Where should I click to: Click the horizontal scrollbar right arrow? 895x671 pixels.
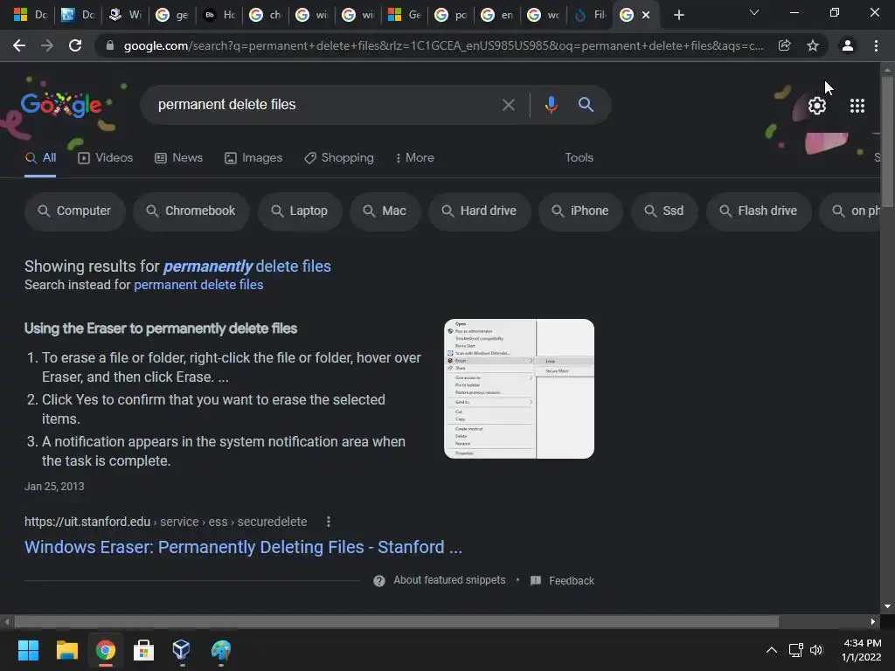(873, 621)
